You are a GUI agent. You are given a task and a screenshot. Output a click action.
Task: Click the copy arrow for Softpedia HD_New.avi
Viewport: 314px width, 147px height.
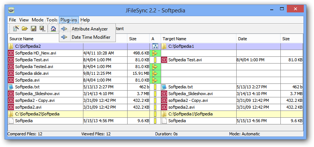pyautogui.click(x=155, y=53)
